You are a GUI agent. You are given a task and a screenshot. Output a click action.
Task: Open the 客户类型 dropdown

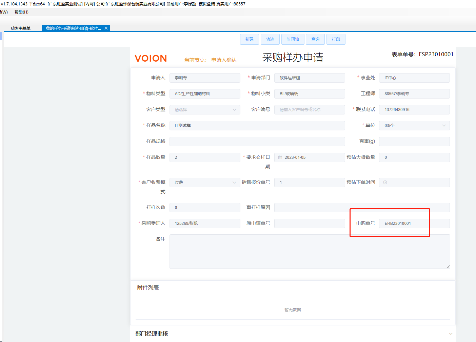click(205, 110)
